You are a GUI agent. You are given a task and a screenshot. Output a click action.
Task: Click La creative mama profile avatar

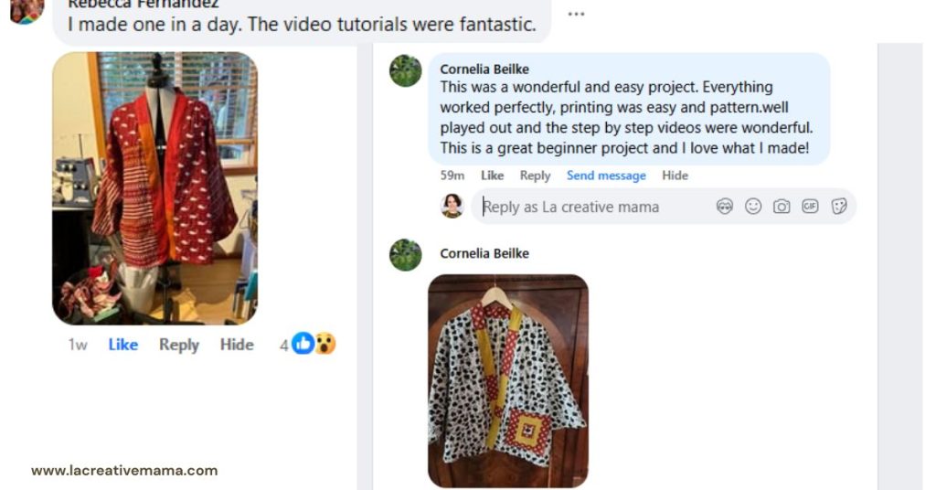pyautogui.click(x=452, y=206)
